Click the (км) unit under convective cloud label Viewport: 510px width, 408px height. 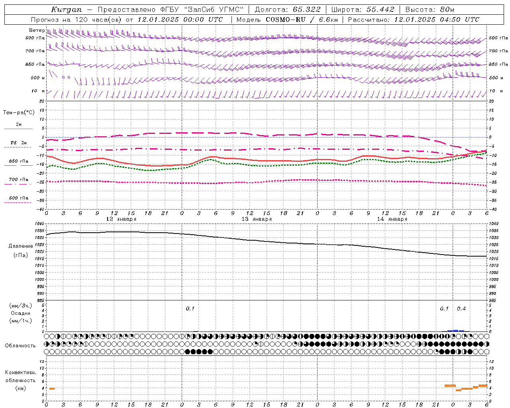[21, 388]
